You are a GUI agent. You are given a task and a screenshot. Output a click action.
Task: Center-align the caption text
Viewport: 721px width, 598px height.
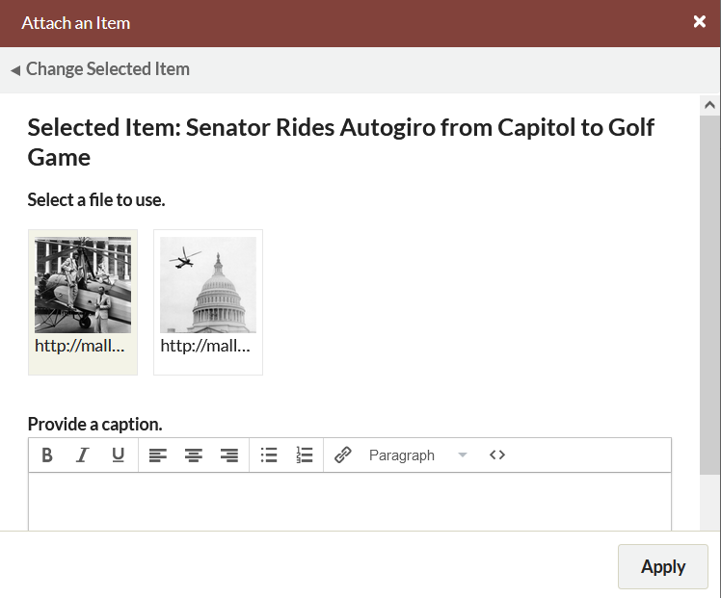pyautogui.click(x=194, y=455)
